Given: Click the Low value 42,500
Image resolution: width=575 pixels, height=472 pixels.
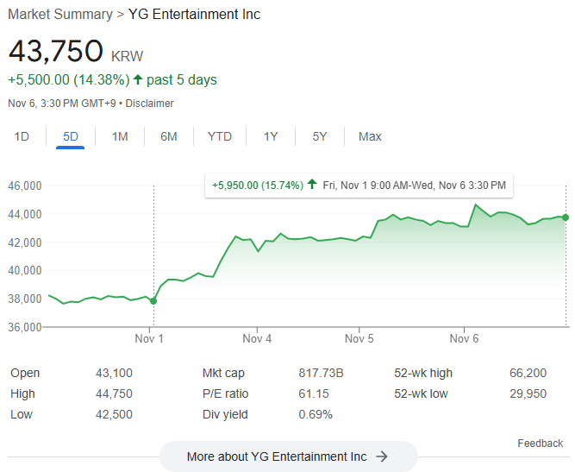Looking at the screenshot, I should 114,414.
